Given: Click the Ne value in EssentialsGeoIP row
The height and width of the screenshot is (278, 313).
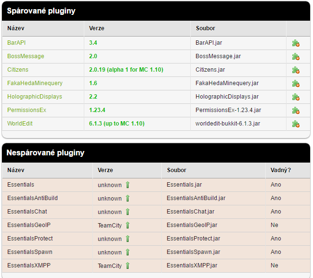Looking at the screenshot, I should [274, 225].
